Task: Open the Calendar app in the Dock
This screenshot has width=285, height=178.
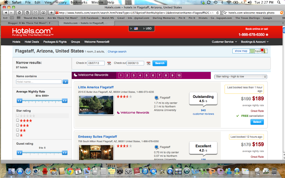Action: pos(78,171)
